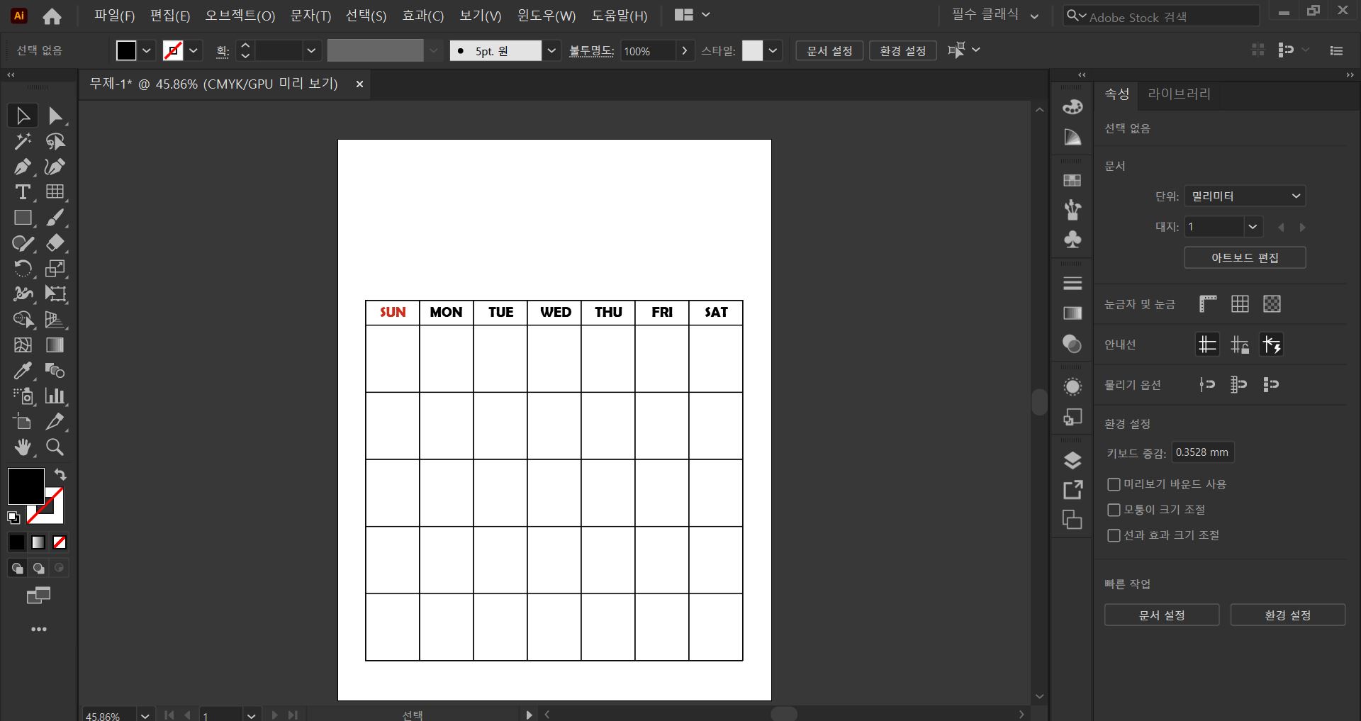Select the Zoom tool
The width and height of the screenshot is (1361, 721).
pyautogui.click(x=55, y=447)
